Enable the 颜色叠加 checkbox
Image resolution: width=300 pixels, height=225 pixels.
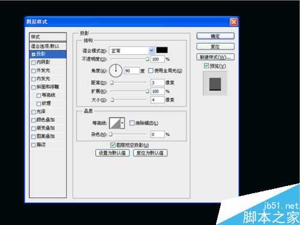pyautogui.click(x=34, y=120)
